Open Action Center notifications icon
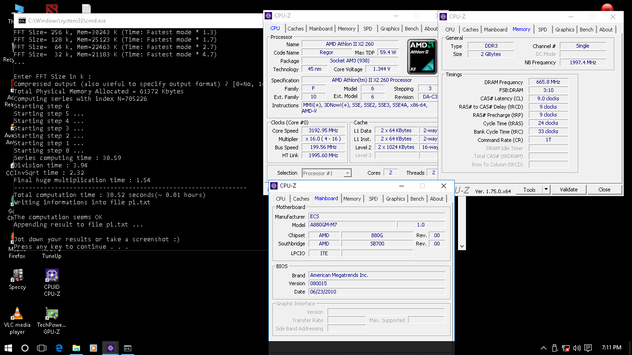632x355 pixels. [588, 348]
